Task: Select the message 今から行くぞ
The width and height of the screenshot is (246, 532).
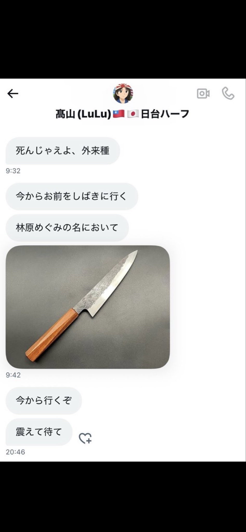Action: [x=44, y=401]
